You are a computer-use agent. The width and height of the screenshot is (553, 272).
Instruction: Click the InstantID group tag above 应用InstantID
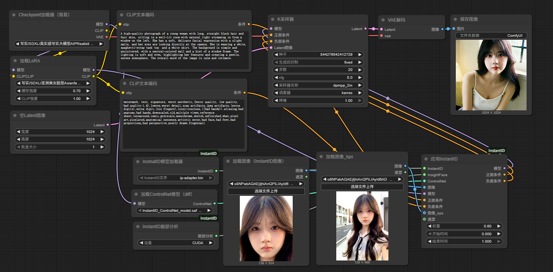tap(497, 151)
